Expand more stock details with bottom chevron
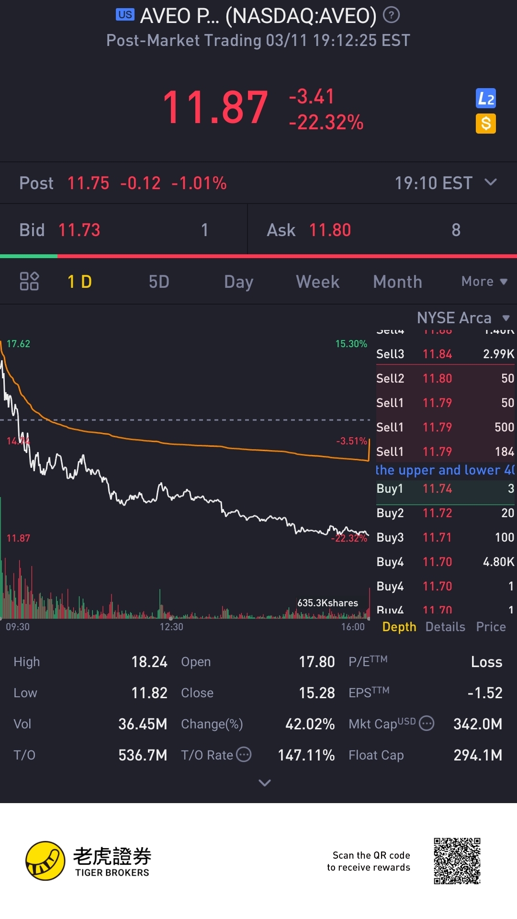 (265, 783)
